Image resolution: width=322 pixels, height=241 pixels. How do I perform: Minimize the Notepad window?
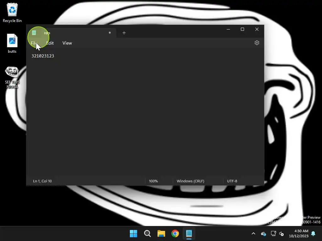(228, 29)
